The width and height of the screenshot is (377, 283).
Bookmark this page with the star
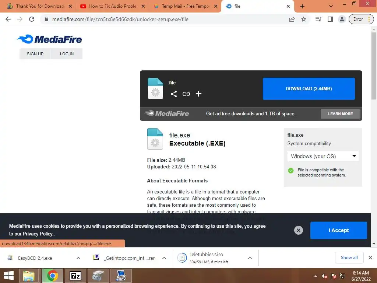[x=304, y=19]
